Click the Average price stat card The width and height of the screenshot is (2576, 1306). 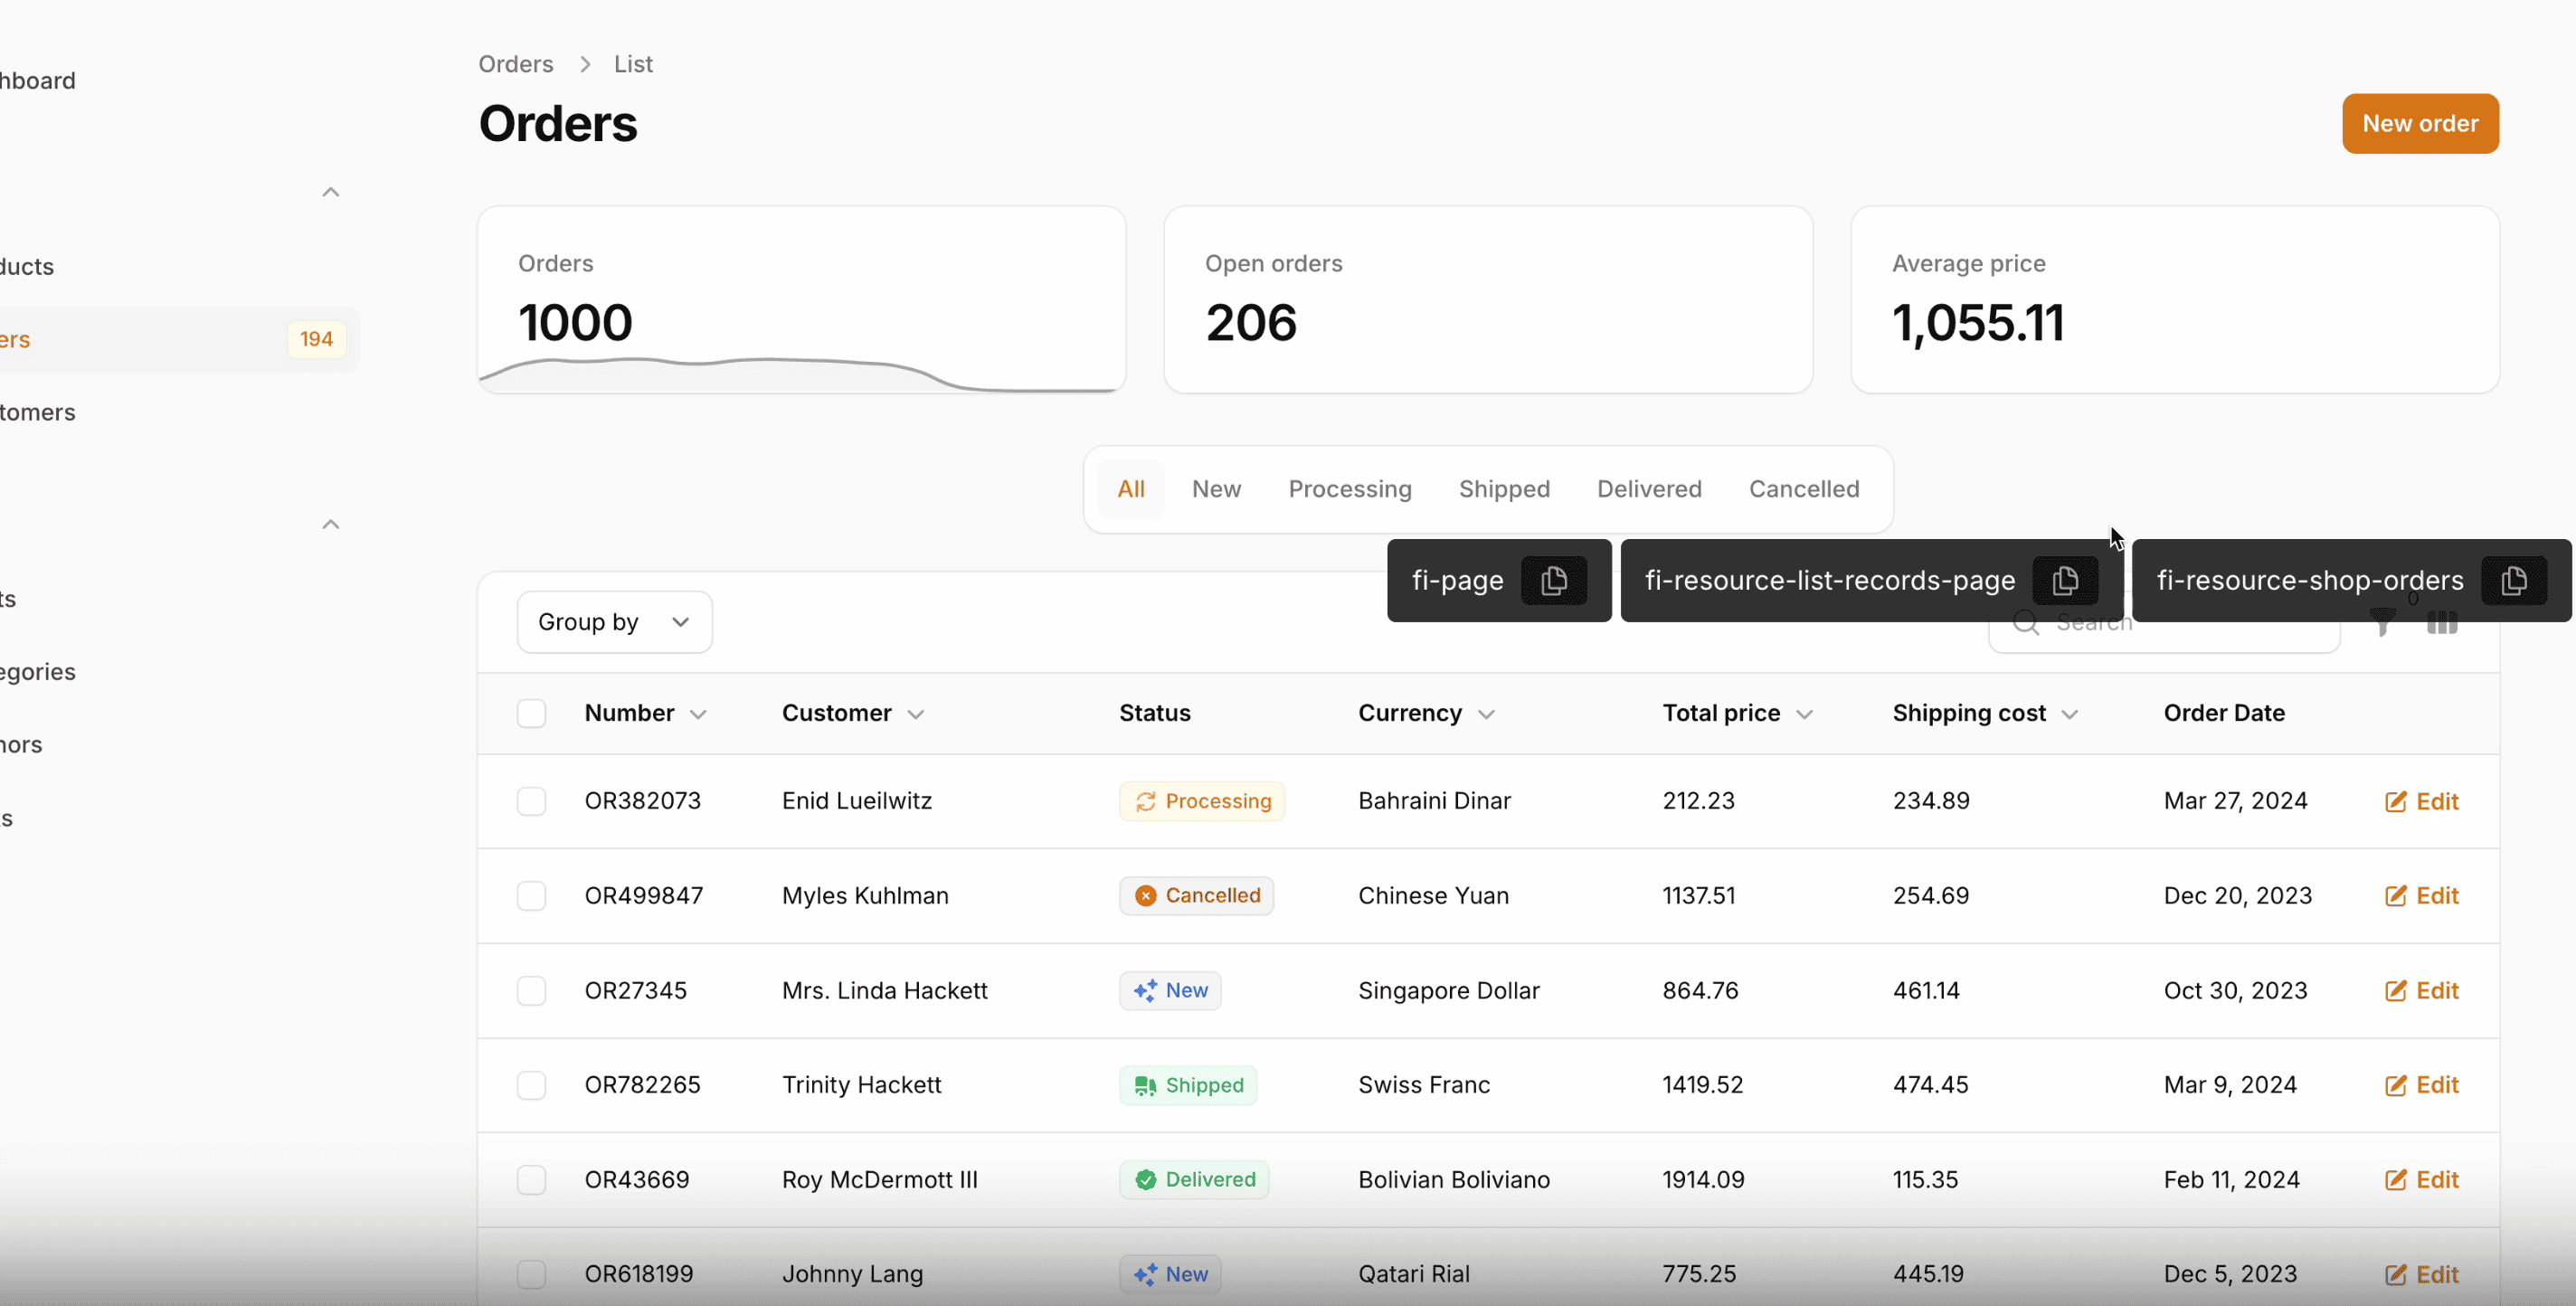(2175, 300)
